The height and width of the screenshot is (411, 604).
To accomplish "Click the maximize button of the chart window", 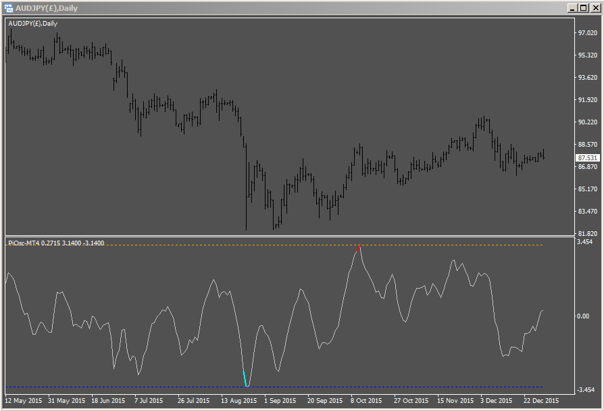I will pyautogui.click(x=584, y=9).
